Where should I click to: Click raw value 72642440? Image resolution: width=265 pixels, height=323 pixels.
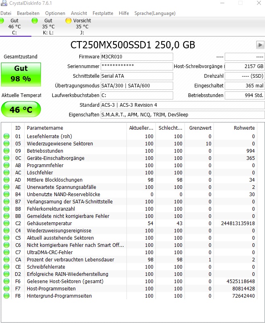click(244, 296)
